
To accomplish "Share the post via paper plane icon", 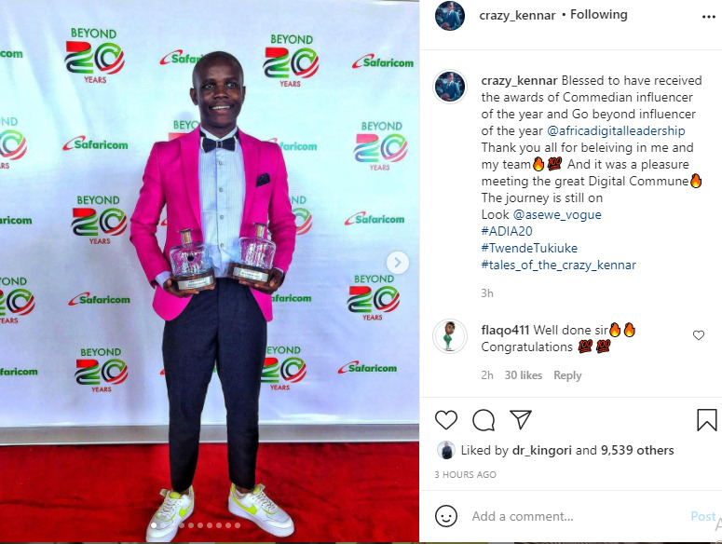I will [x=521, y=420].
